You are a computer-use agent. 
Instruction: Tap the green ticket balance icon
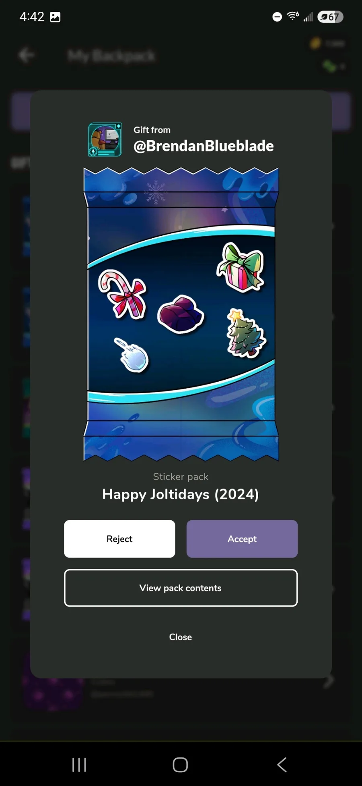pos(329,66)
